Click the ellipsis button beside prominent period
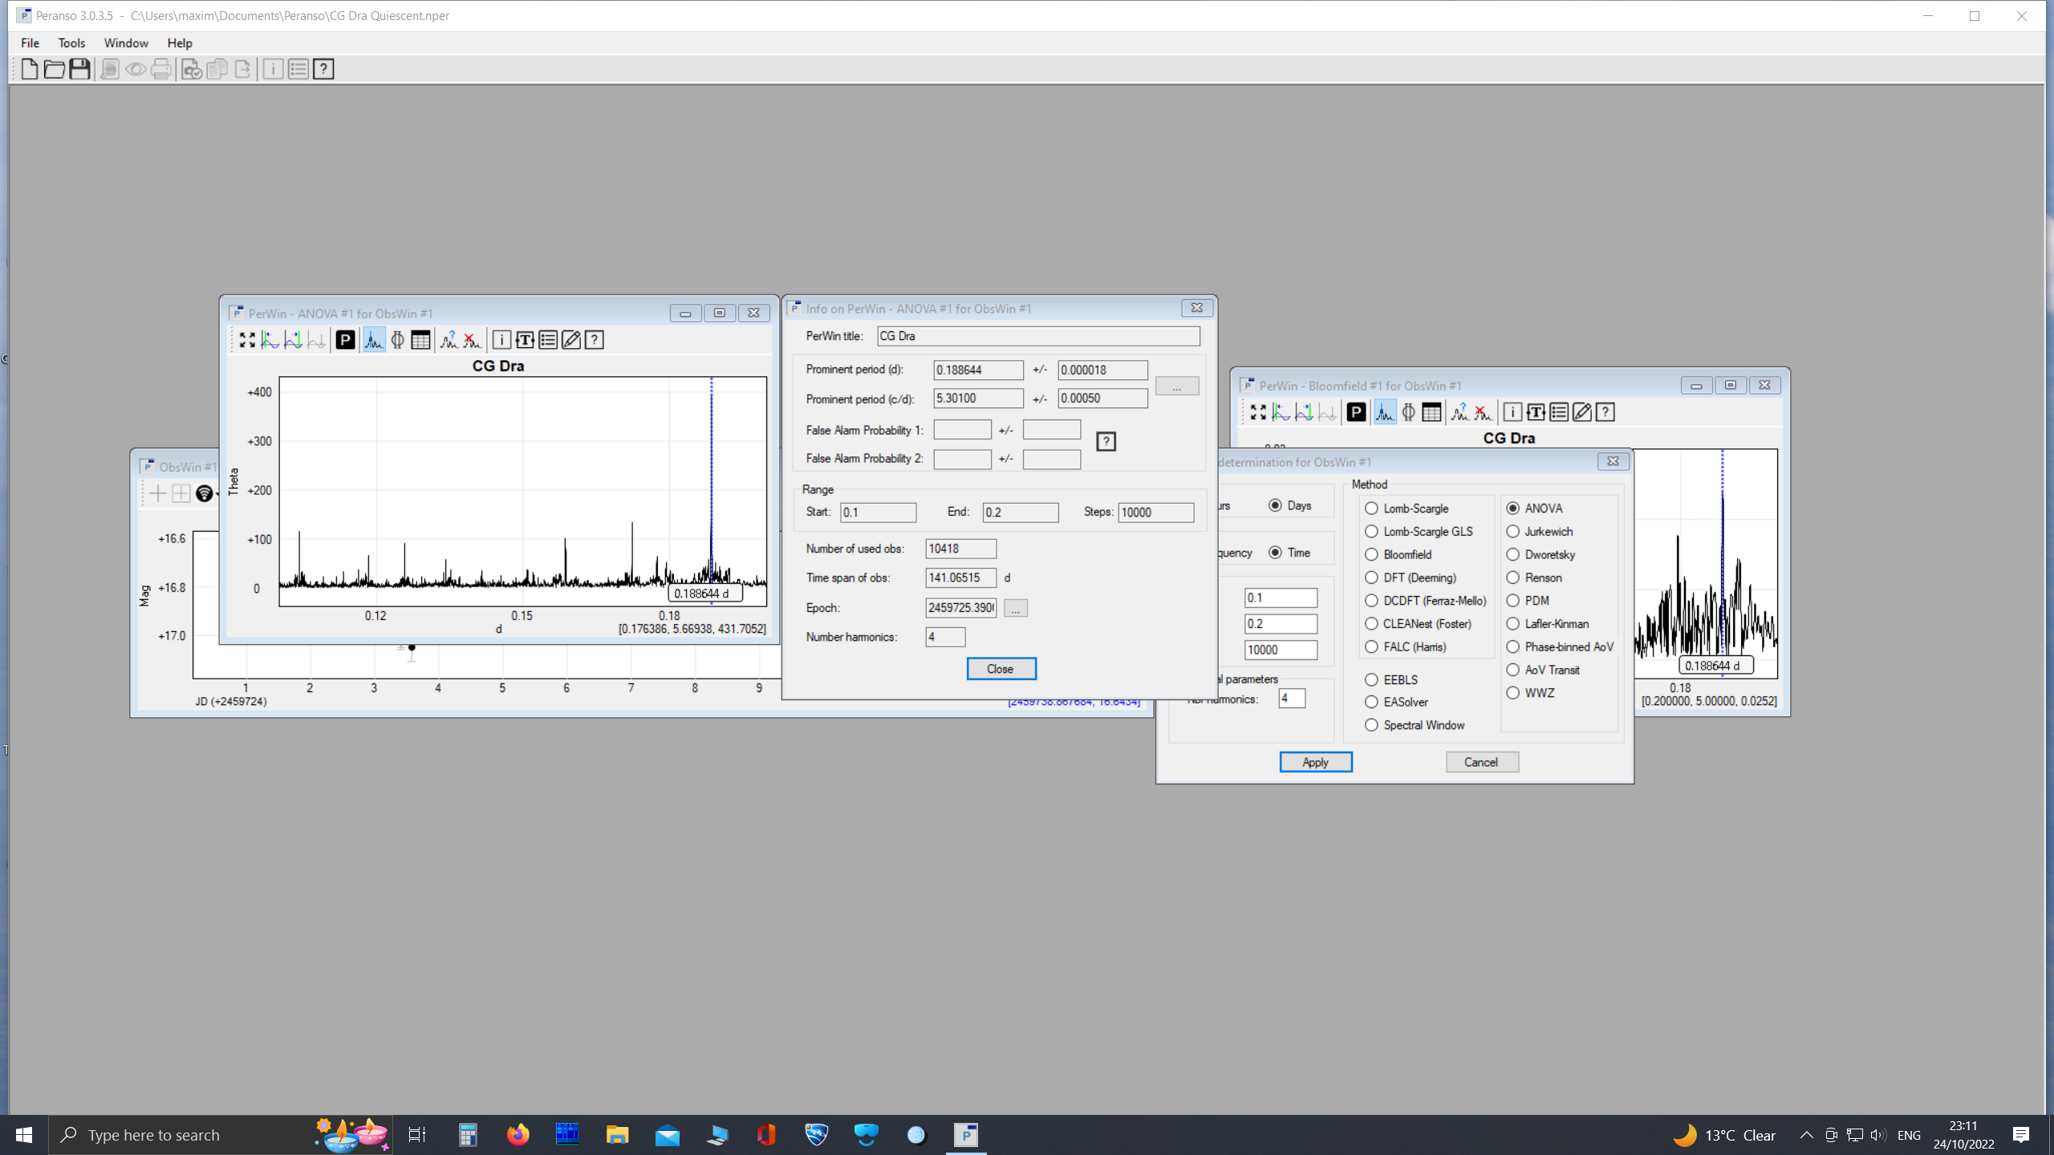 [1177, 387]
